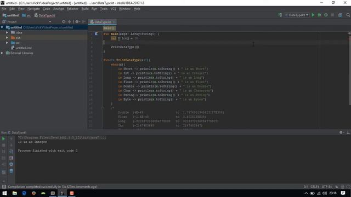
Task: Collapse the untitled project root node
Action: click(2, 27)
